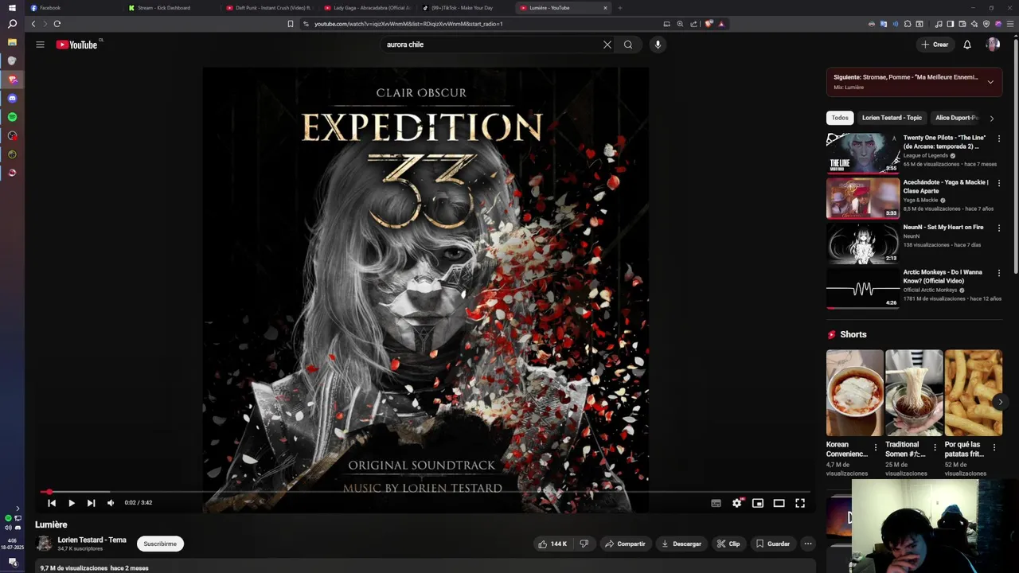The height and width of the screenshot is (573, 1019).
Task: Click the Compartir share button
Action: pos(625,544)
